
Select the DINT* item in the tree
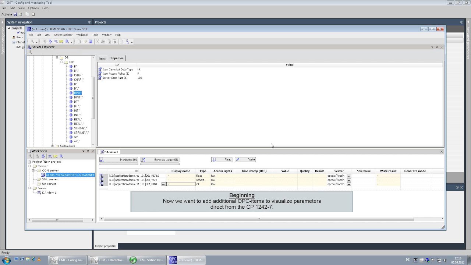pyautogui.click(x=77, y=93)
